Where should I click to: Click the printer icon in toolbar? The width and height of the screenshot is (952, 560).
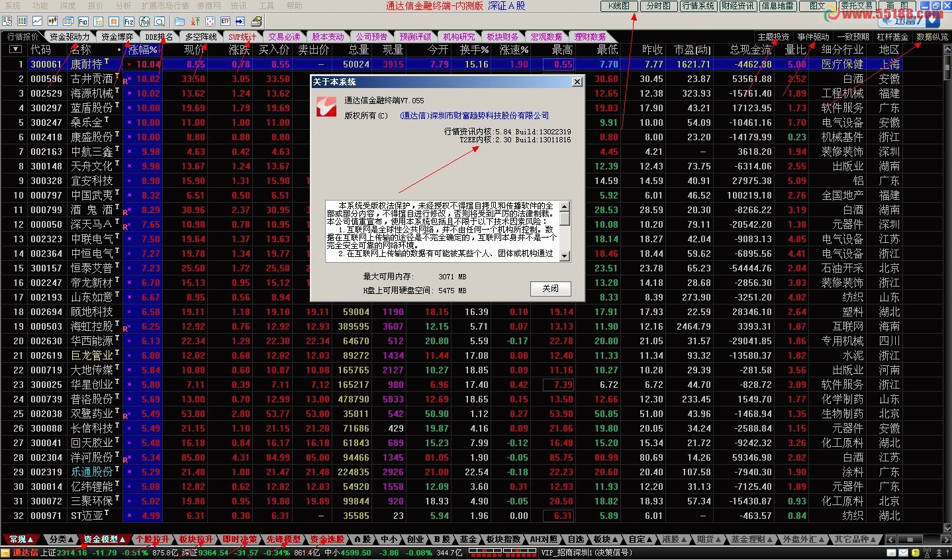[256, 21]
